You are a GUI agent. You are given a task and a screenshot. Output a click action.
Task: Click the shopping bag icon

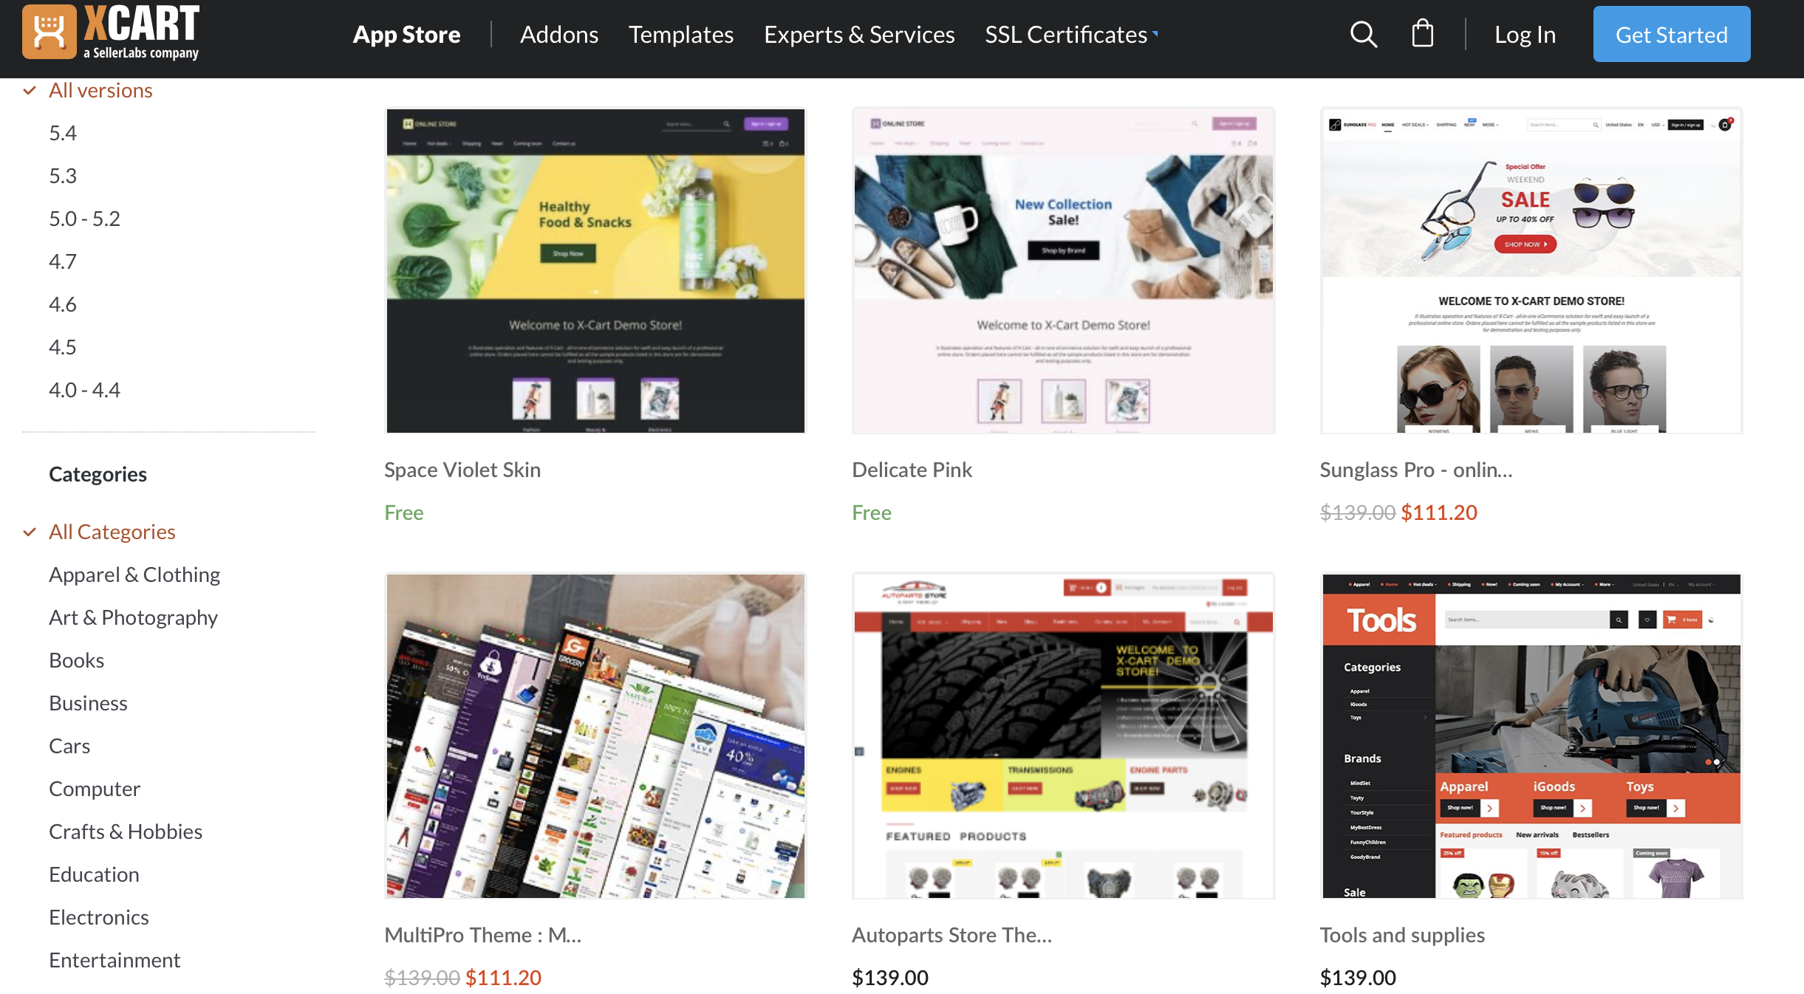(x=1424, y=33)
